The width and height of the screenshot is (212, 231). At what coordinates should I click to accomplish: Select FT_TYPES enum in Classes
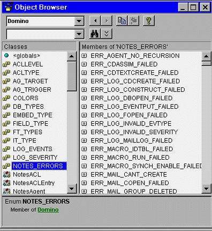[27, 132]
